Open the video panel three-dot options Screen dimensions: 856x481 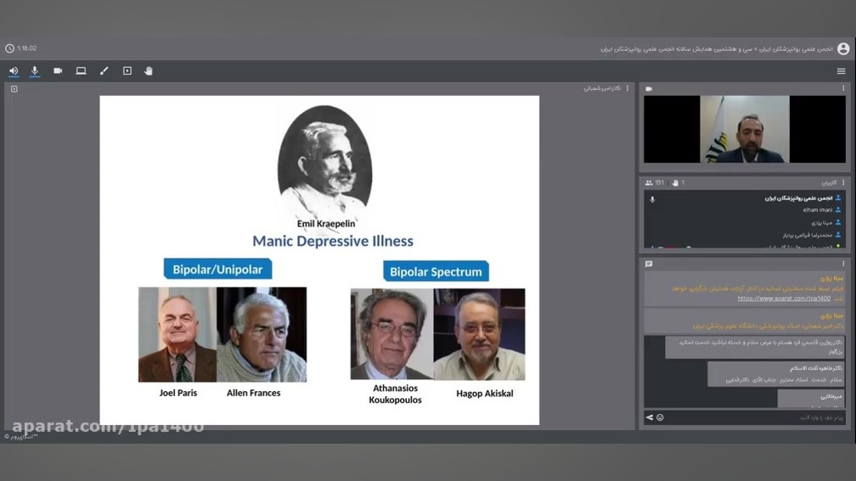[842, 88]
